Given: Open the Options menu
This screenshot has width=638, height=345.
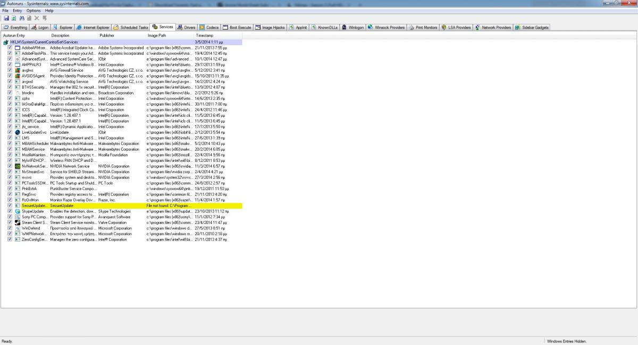Looking at the screenshot, I should tap(33, 11).
